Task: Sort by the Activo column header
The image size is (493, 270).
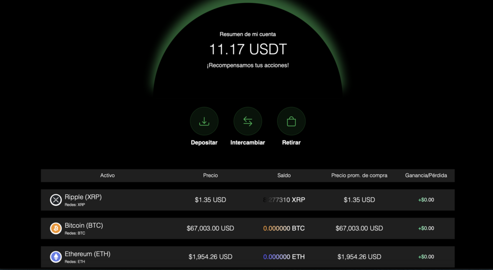Action: pyautogui.click(x=107, y=175)
